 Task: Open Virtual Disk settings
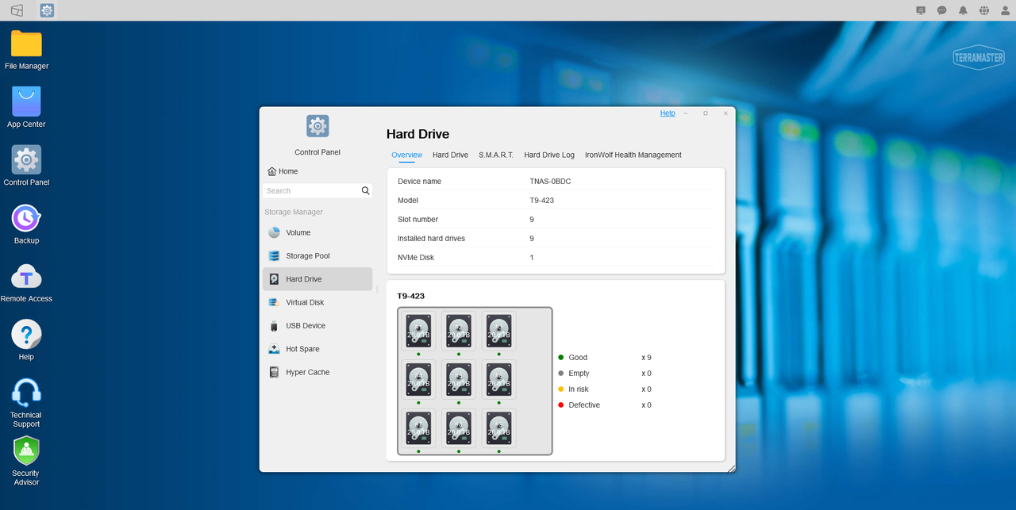(317, 302)
